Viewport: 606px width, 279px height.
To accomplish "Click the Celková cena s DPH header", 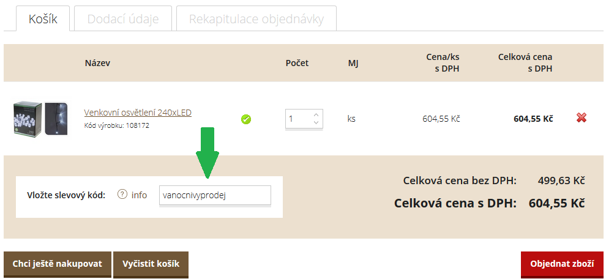I will 525,62.
